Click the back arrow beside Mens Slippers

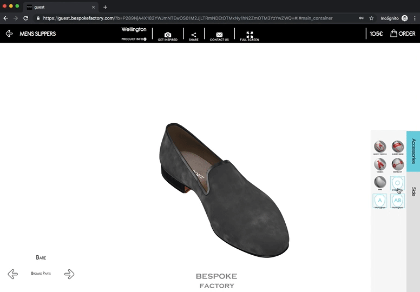tap(9, 34)
